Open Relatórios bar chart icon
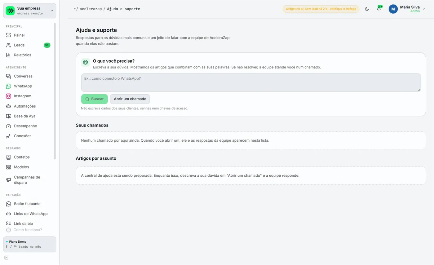Viewport: 434px width, 265px height. (8, 55)
